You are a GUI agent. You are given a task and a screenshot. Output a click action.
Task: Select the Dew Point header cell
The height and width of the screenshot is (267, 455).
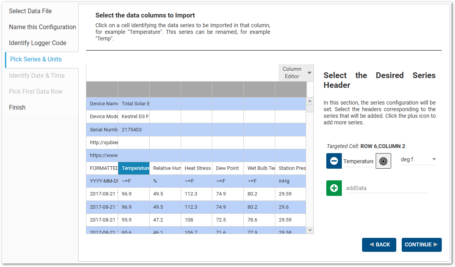(228, 168)
